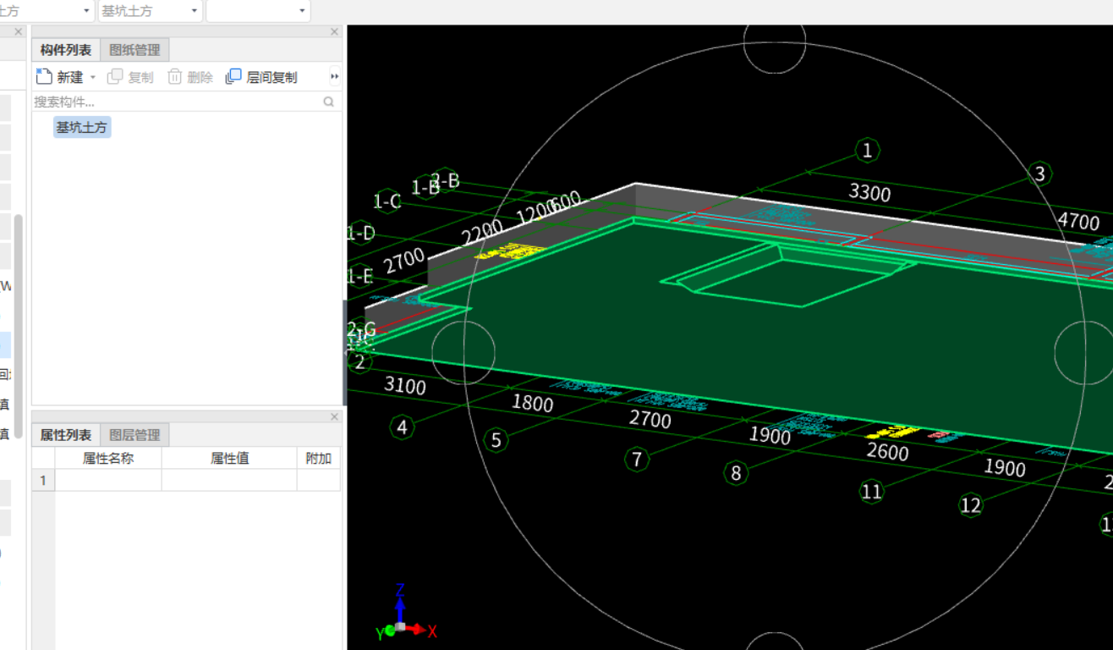Switch to the 图层管理 tab
The width and height of the screenshot is (1113, 650).
click(x=134, y=435)
